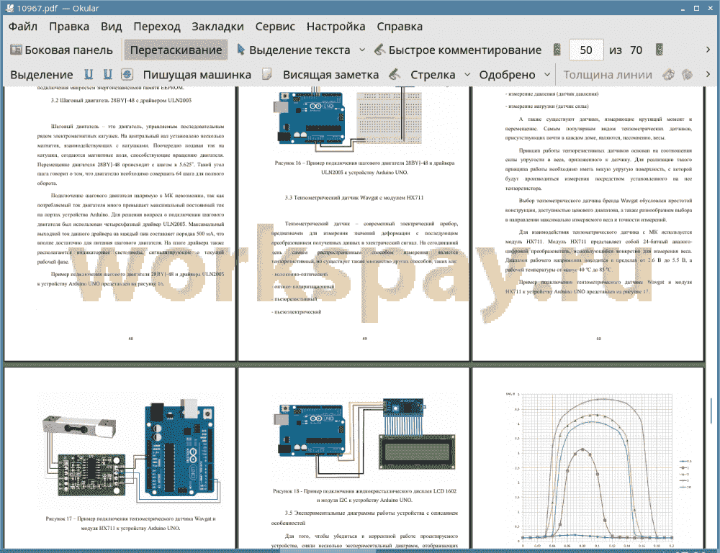Open the Переход menu
The width and height of the screenshot is (720, 553).
pyautogui.click(x=156, y=27)
